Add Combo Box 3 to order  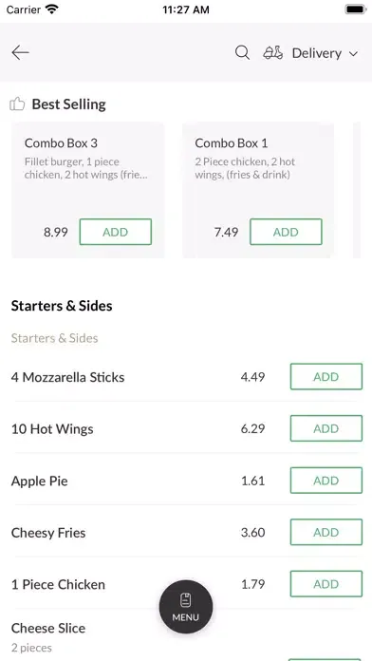coord(116,232)
